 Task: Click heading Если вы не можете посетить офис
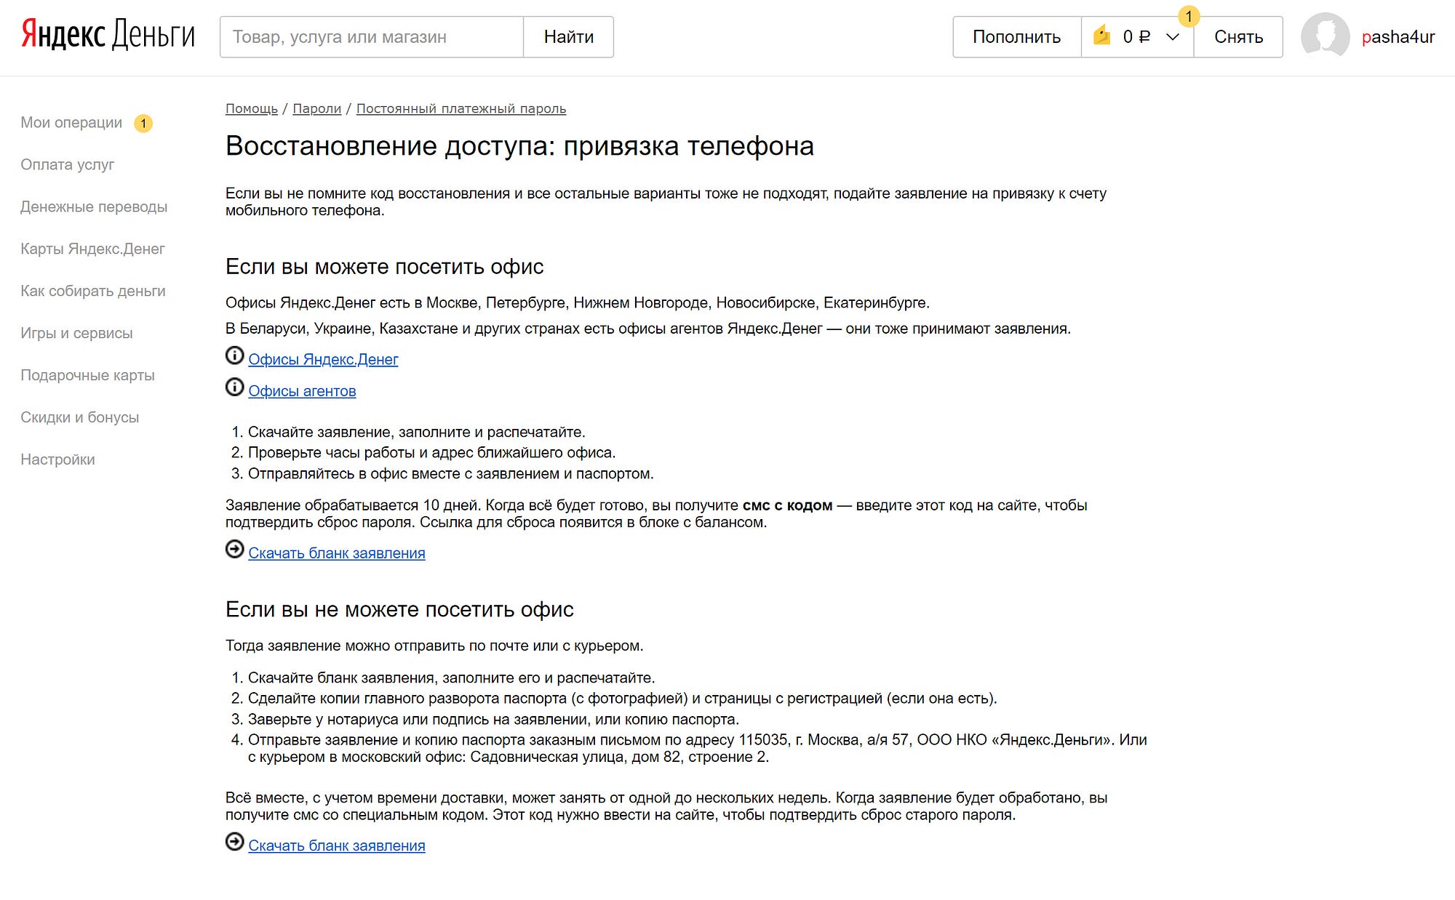coord(399,609)
